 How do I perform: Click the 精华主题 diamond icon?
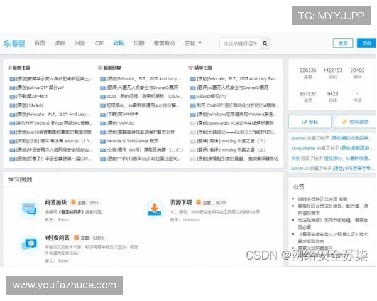(190, 68)
